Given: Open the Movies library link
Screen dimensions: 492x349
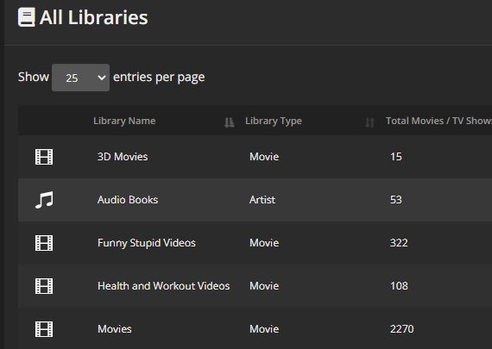Looking at the screenshot, I should coord(115,329).
